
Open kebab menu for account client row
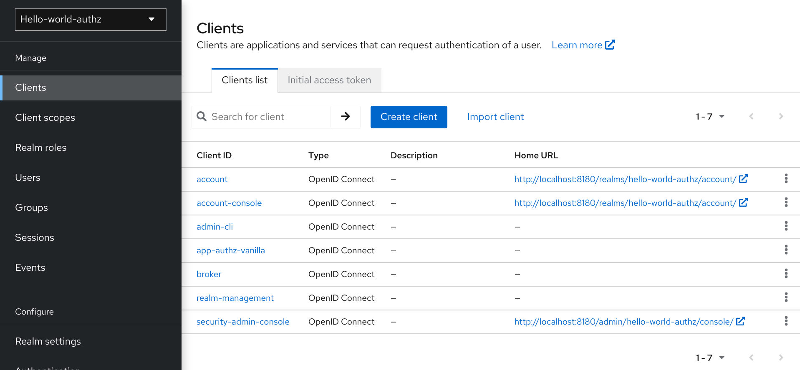pyautogui.click(x=786, y=179)
